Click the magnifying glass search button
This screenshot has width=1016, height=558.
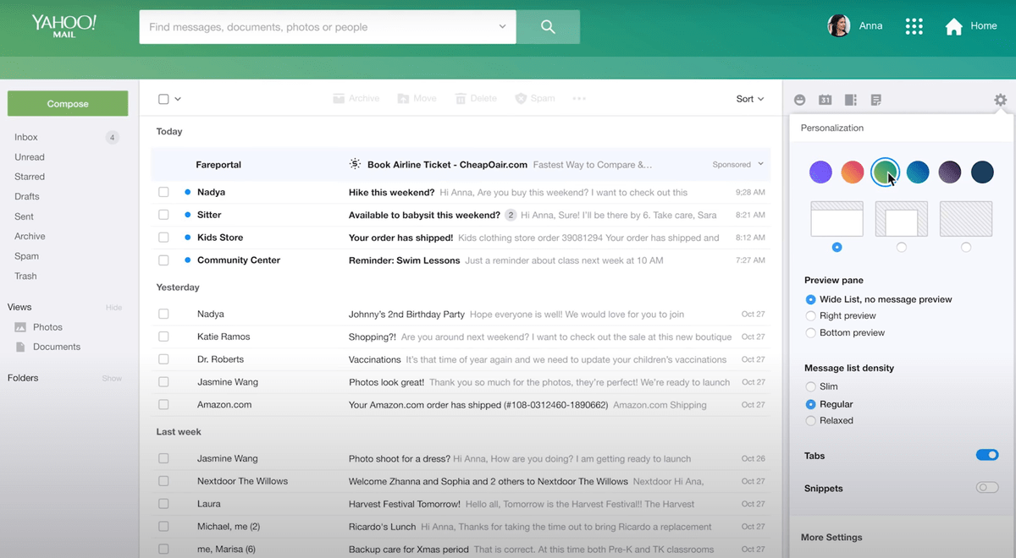point(548,27)
